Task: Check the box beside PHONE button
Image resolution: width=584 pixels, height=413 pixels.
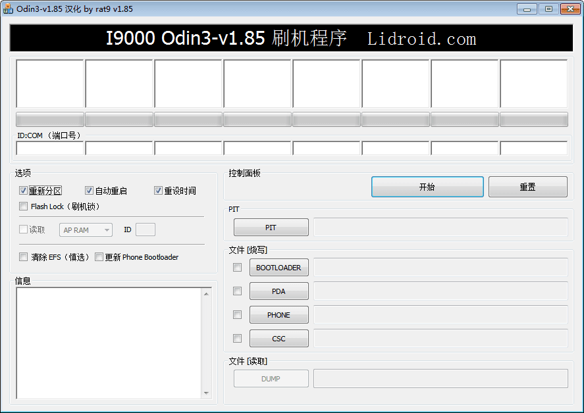Action: (x=237, y=315)
